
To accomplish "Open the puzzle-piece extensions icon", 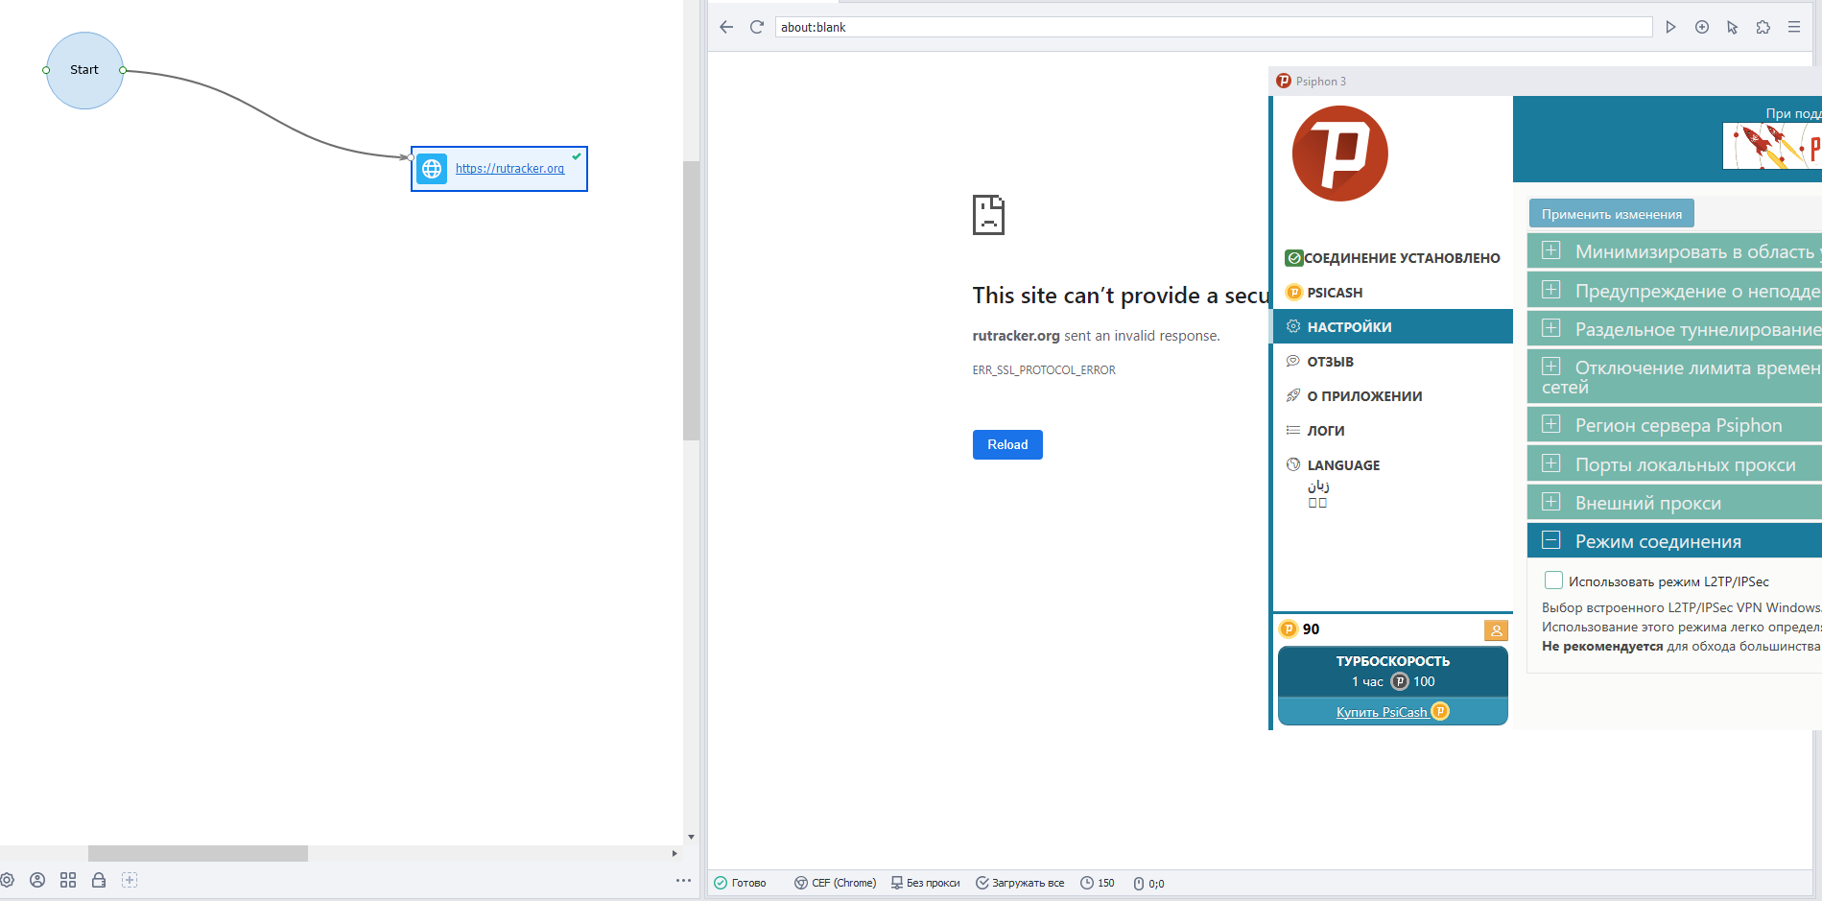I will [x=1763, y=27].
